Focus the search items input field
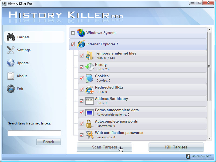 [x=34, y=133]
